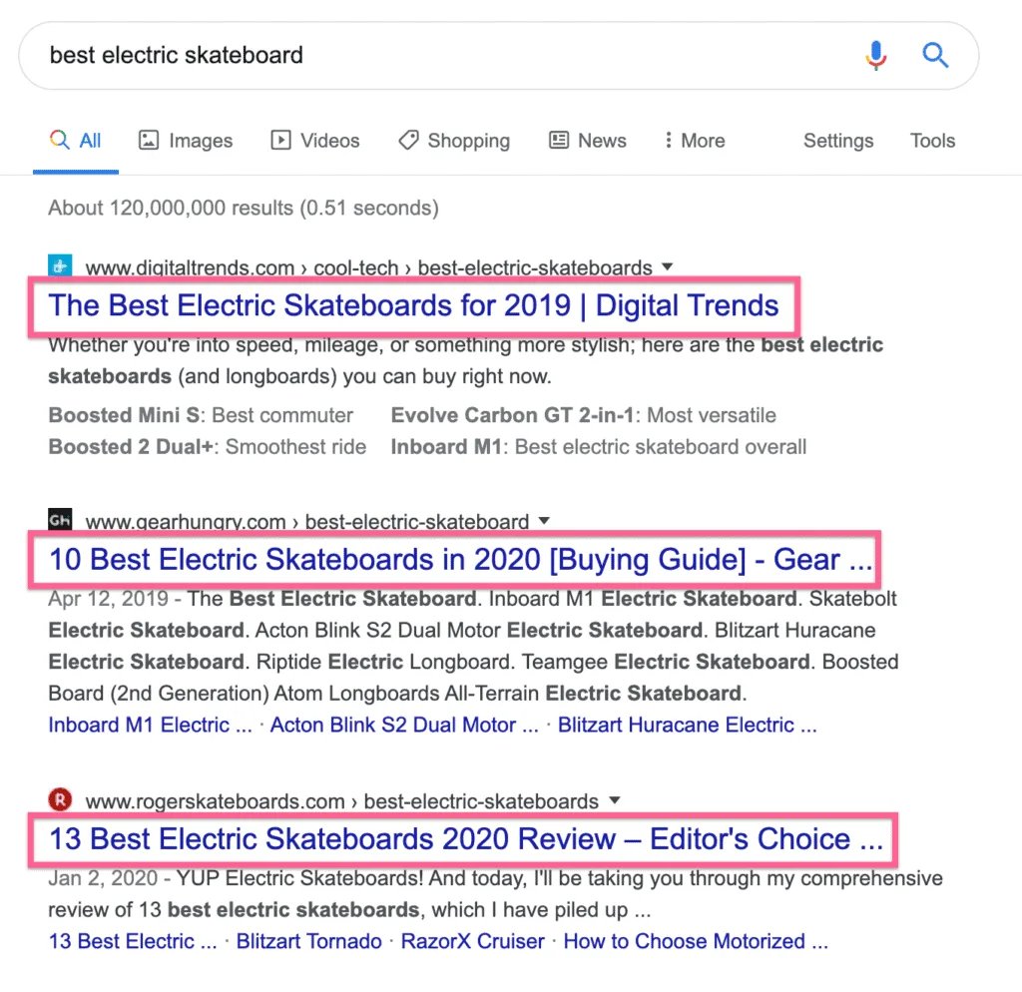The height and width of the screenshot is (992, 1022).
Task: Open the gearhungry.com URL dropdown arrow
Action: [x=544, y=520]
